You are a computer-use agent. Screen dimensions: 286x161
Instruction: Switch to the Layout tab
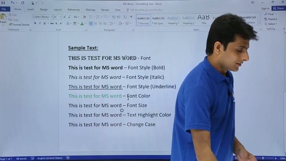click(x=58, y=9)
